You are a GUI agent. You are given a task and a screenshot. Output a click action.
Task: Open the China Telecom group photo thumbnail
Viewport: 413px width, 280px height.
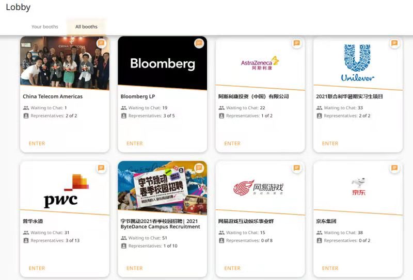pyautogui.click(x=65, y=63)
